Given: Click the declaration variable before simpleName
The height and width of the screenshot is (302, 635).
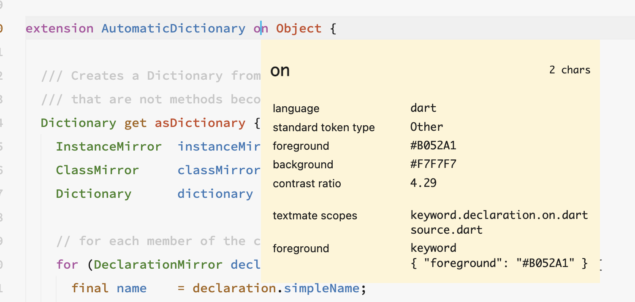Looking at the screenshot, I should [x=232, y=288].
